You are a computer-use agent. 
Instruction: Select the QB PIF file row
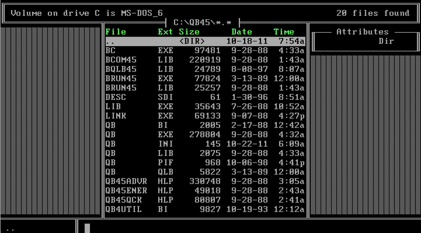(205, 163)
